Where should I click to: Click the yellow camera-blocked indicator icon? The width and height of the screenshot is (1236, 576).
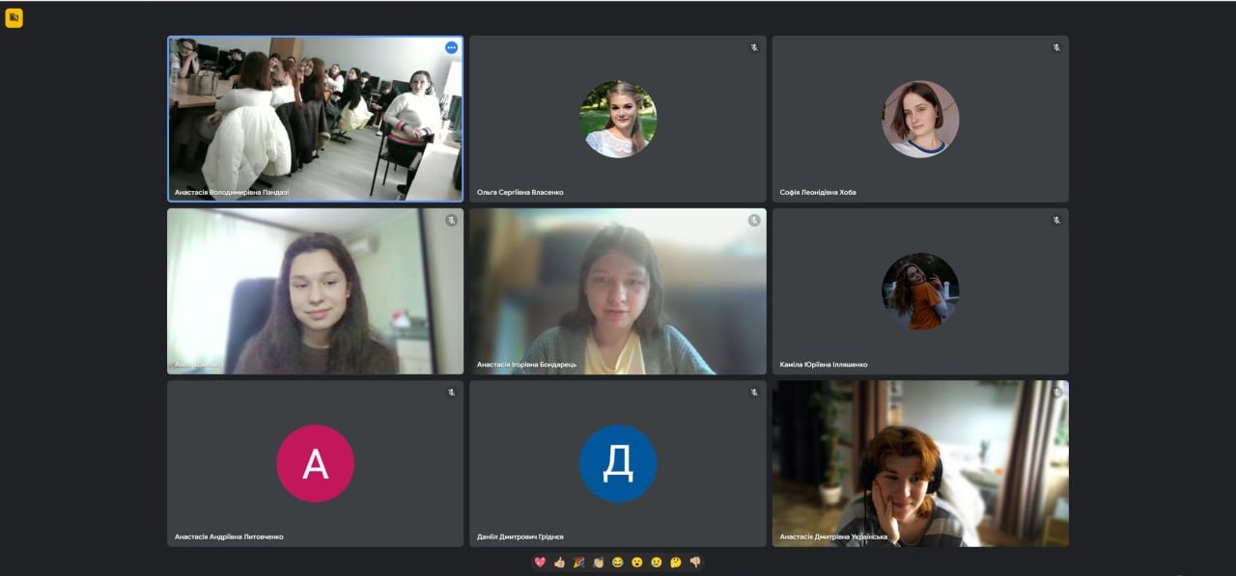(x=14, y=17)
